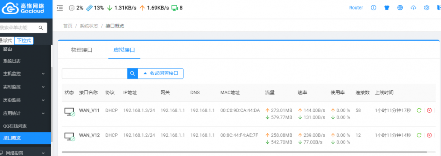Switch to the 物理接口 tab
441x156 pixels.
pos(82,50)
